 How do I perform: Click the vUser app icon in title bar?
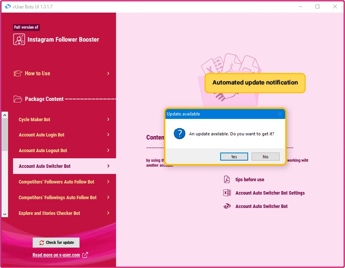tap(8, 6)
